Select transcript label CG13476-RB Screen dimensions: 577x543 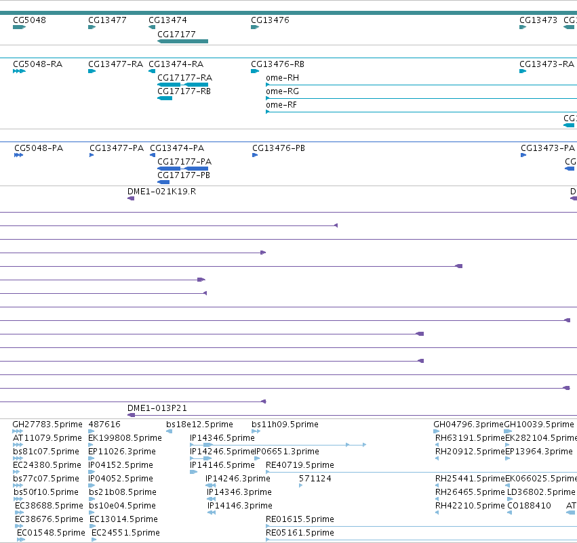point(277,64)
